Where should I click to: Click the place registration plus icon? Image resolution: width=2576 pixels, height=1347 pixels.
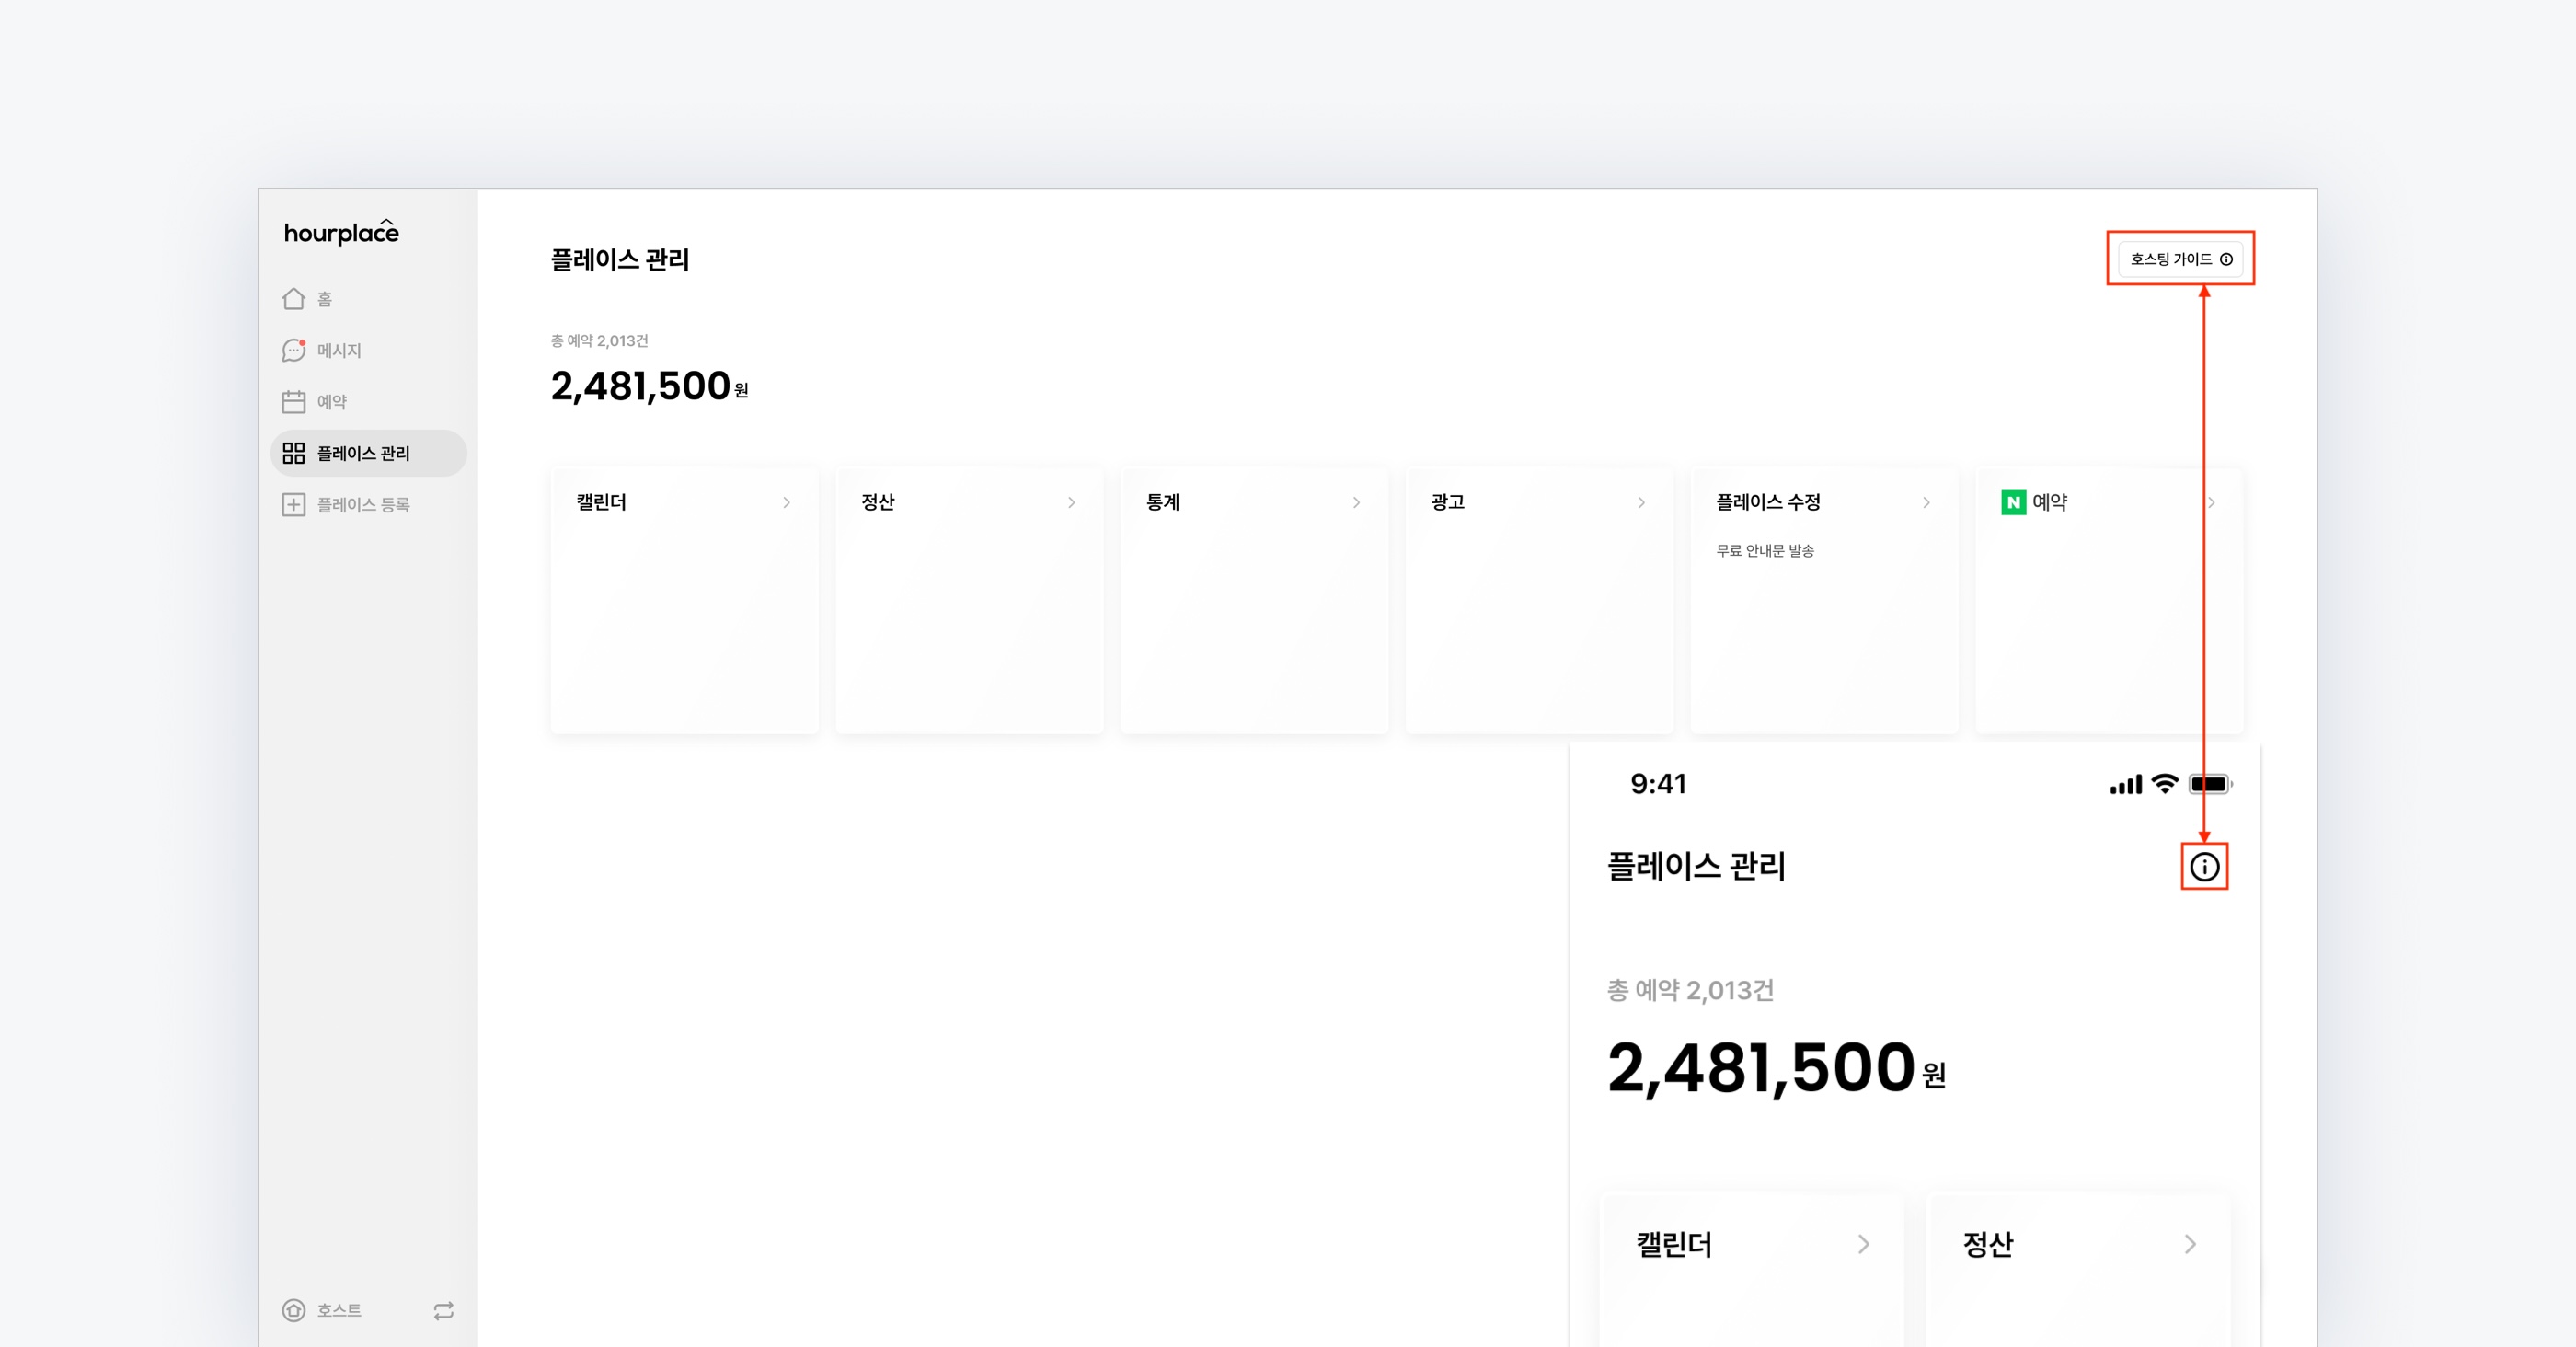pos(293,505)
